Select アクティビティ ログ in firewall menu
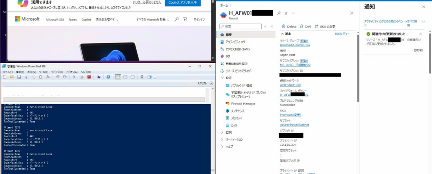 tap(235, 42)
